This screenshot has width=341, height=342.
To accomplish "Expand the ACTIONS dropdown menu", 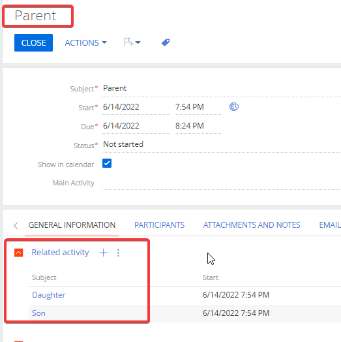I will (86, 43).
